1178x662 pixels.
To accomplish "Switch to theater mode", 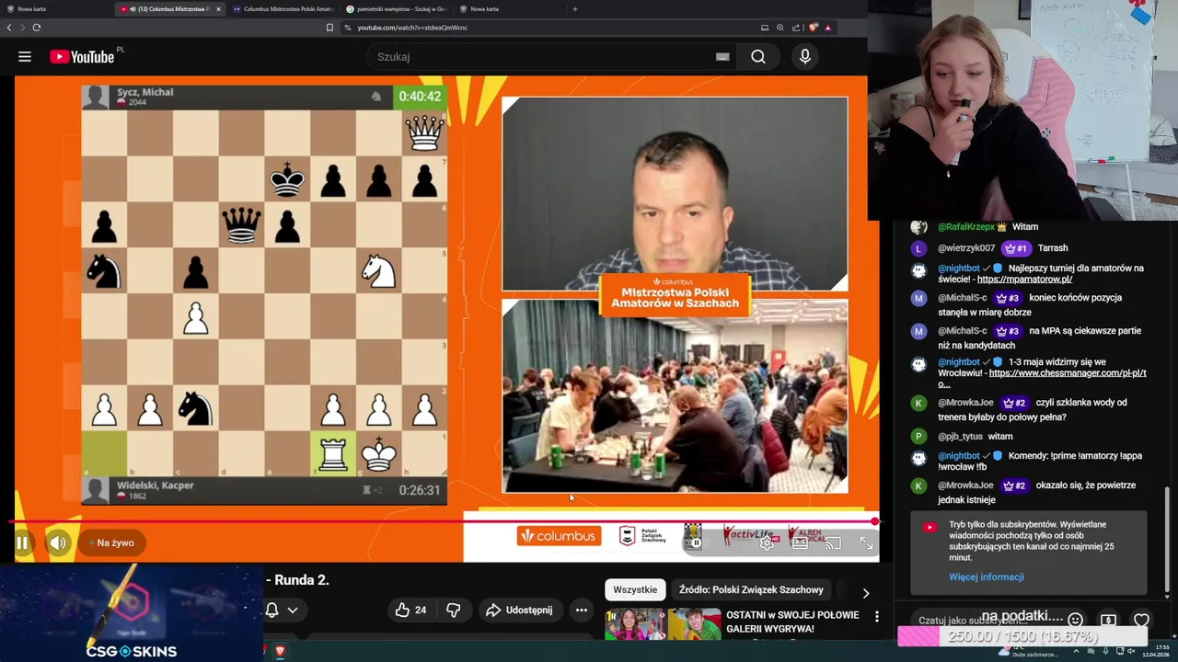I will click(800, 542).
